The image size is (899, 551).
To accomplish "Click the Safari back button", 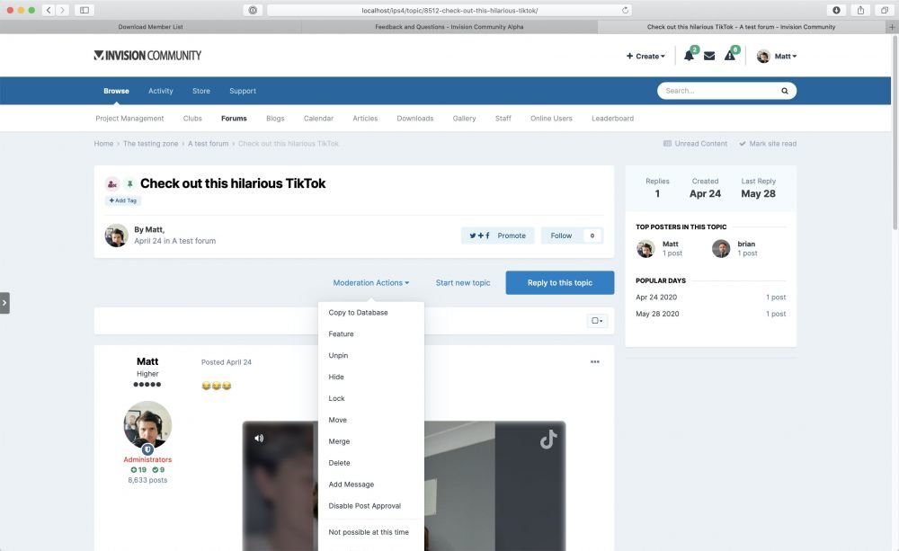I will (x=49, y=10).
